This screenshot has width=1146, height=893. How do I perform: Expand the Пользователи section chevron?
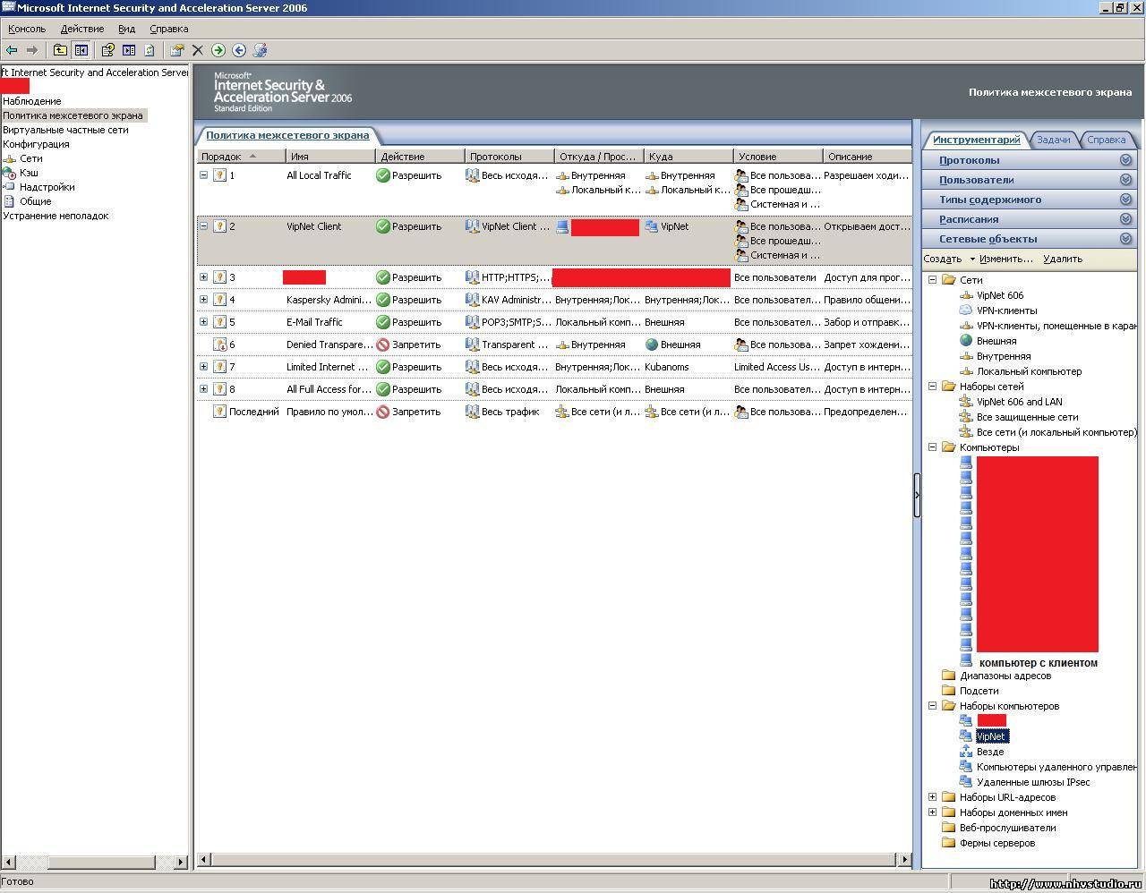click(x=1125, y=180)
